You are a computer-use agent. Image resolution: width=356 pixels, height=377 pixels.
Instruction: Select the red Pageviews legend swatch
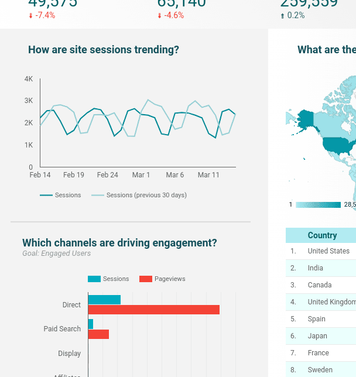(146, 279)
